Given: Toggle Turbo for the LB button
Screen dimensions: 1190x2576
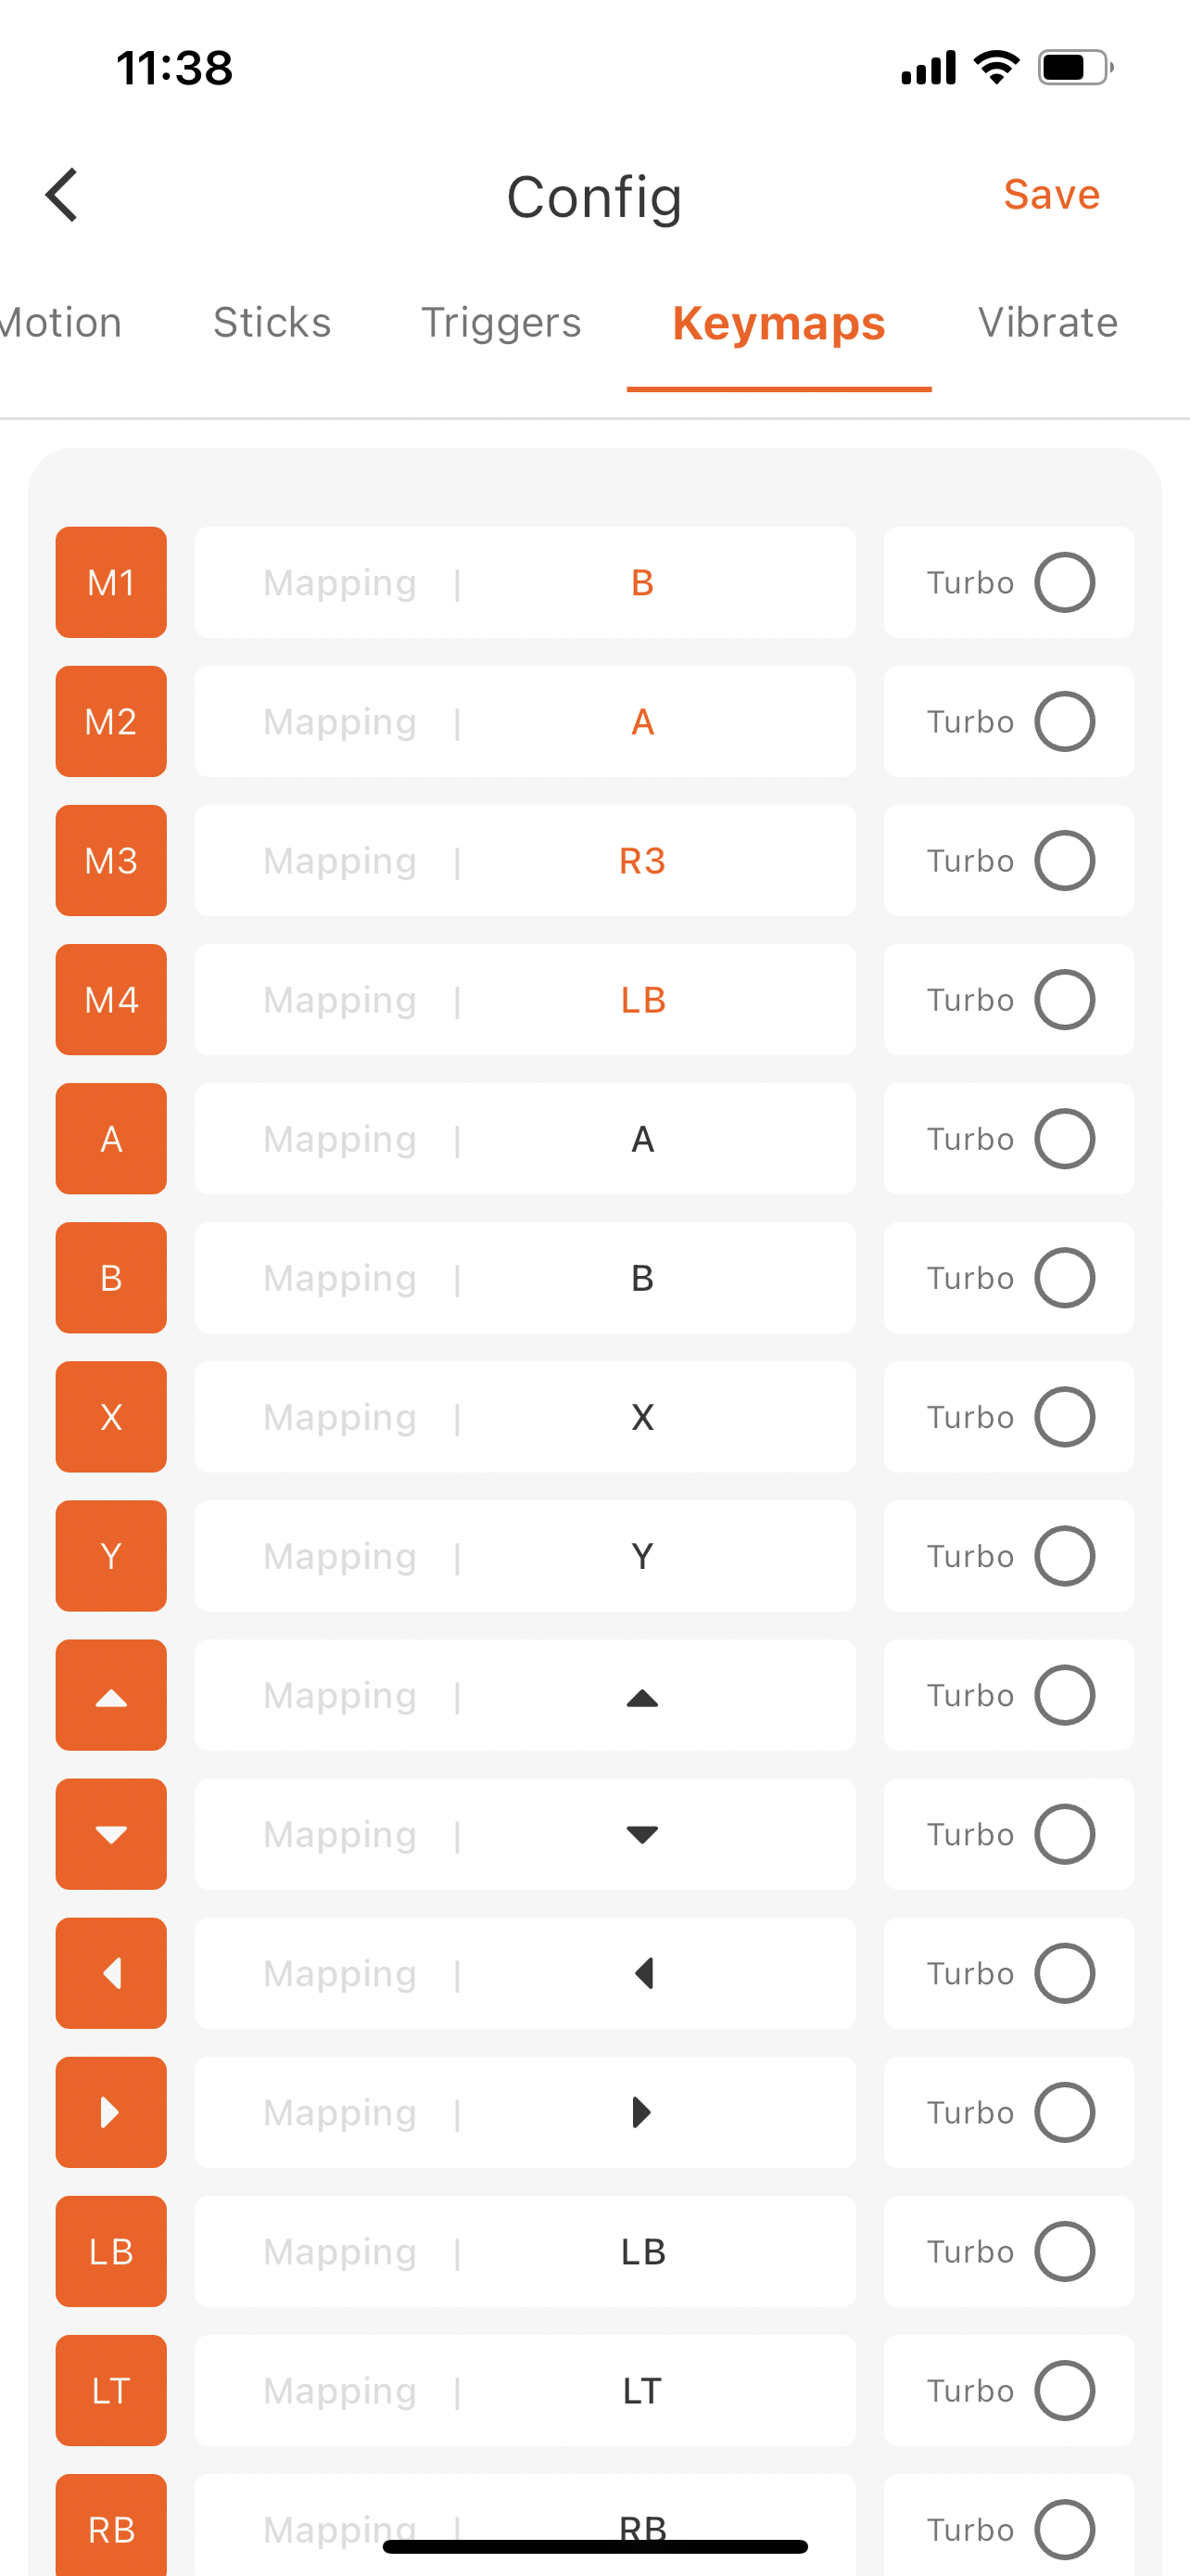Looking at the screenshot, I should (1064, 2251).
